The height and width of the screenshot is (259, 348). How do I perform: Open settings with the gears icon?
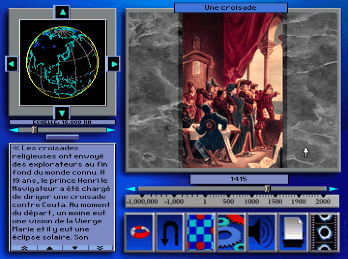231,232
